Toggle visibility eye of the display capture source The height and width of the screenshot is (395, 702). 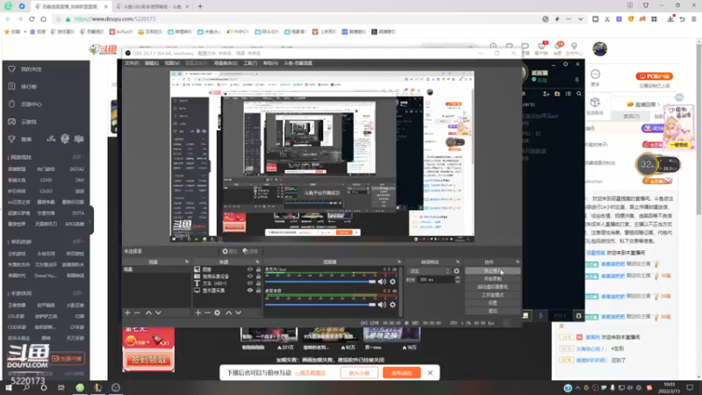point(250,291)
